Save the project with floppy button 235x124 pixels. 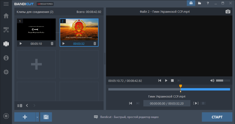pos(46,117)
